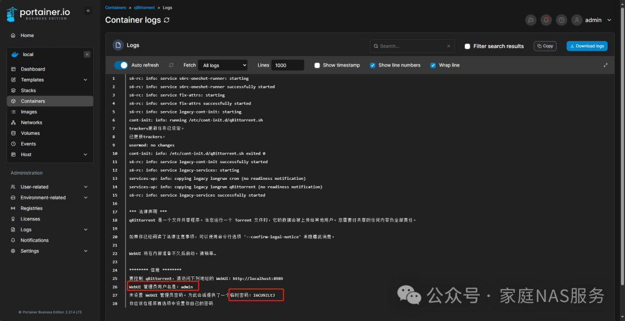
Task: Open header notification bell with red dot
Action: 546,20
